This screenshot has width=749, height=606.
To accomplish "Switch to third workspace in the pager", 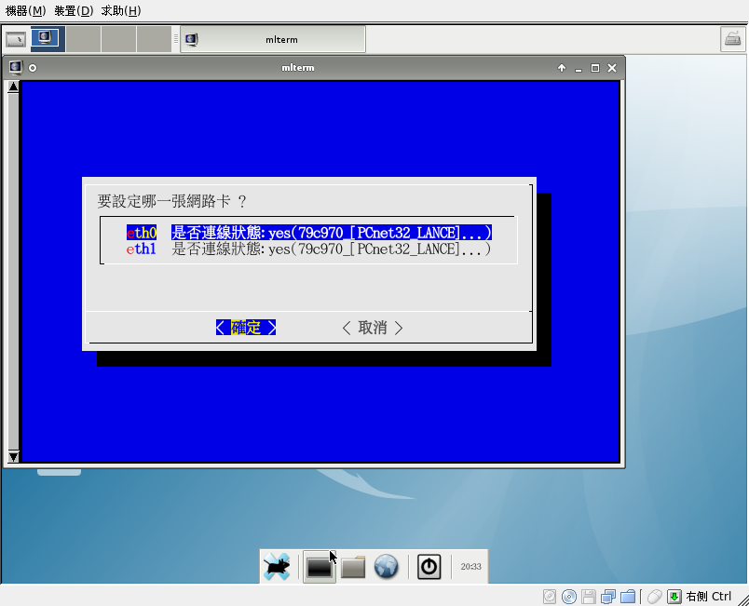I will (118, 39).
